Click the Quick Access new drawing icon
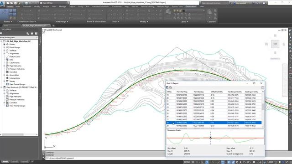 [x=8, y=3]
